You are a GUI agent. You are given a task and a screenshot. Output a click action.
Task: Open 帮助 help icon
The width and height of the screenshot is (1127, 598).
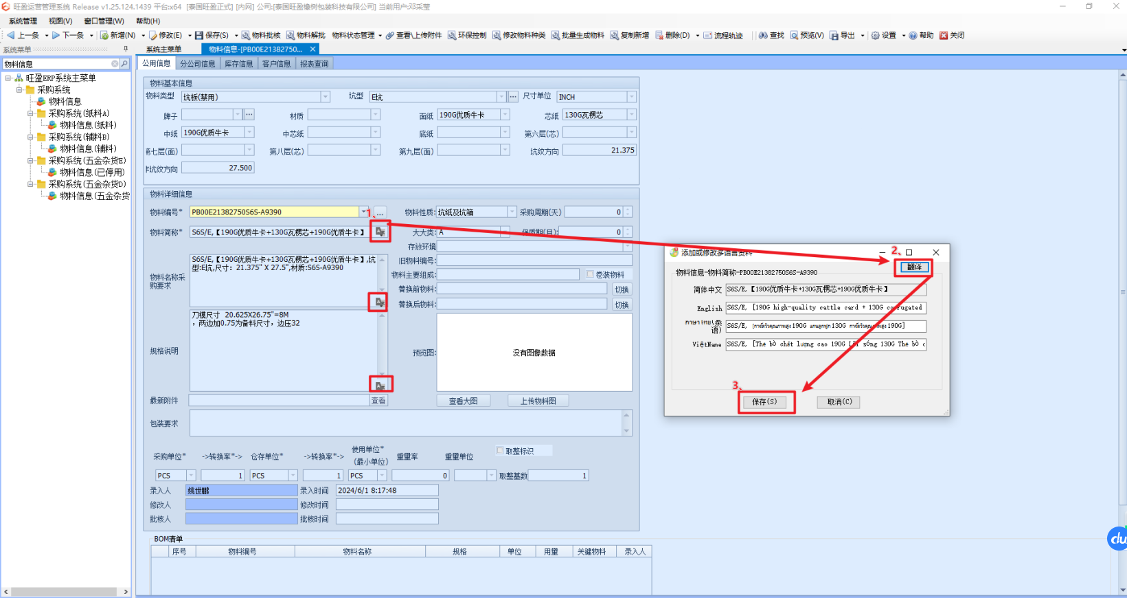(922, 35)
